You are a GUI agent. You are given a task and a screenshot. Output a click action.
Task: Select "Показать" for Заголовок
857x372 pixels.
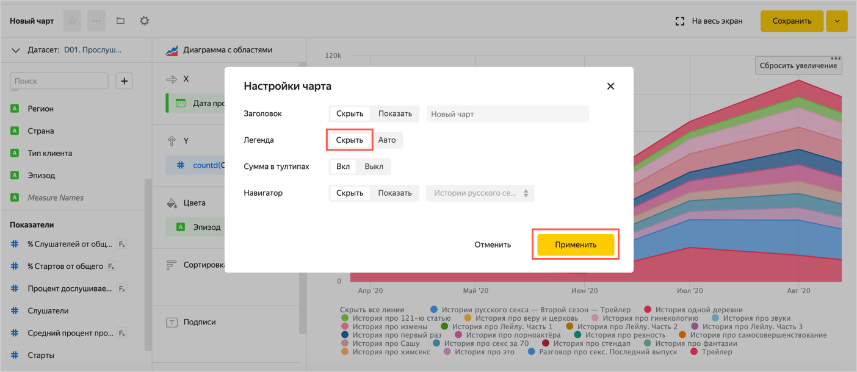click(x=395, y=113)
